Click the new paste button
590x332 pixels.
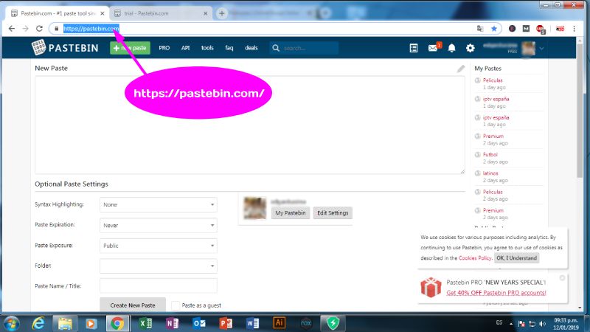pos(131,48)
